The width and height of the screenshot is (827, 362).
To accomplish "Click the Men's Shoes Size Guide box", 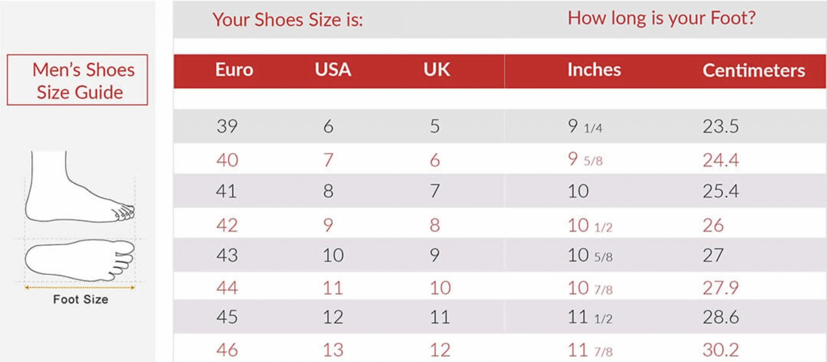I will pos(77,80).
